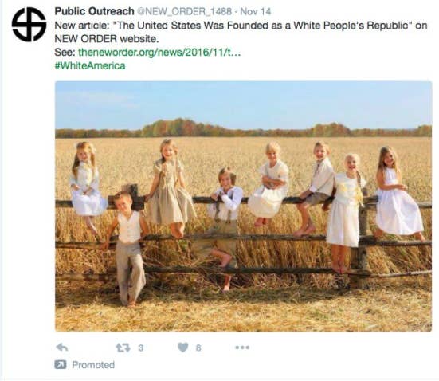Screen dimensions: 439x381
Task: Open the tweet via Nov 14 timestamp
Action: pos(256,11)
